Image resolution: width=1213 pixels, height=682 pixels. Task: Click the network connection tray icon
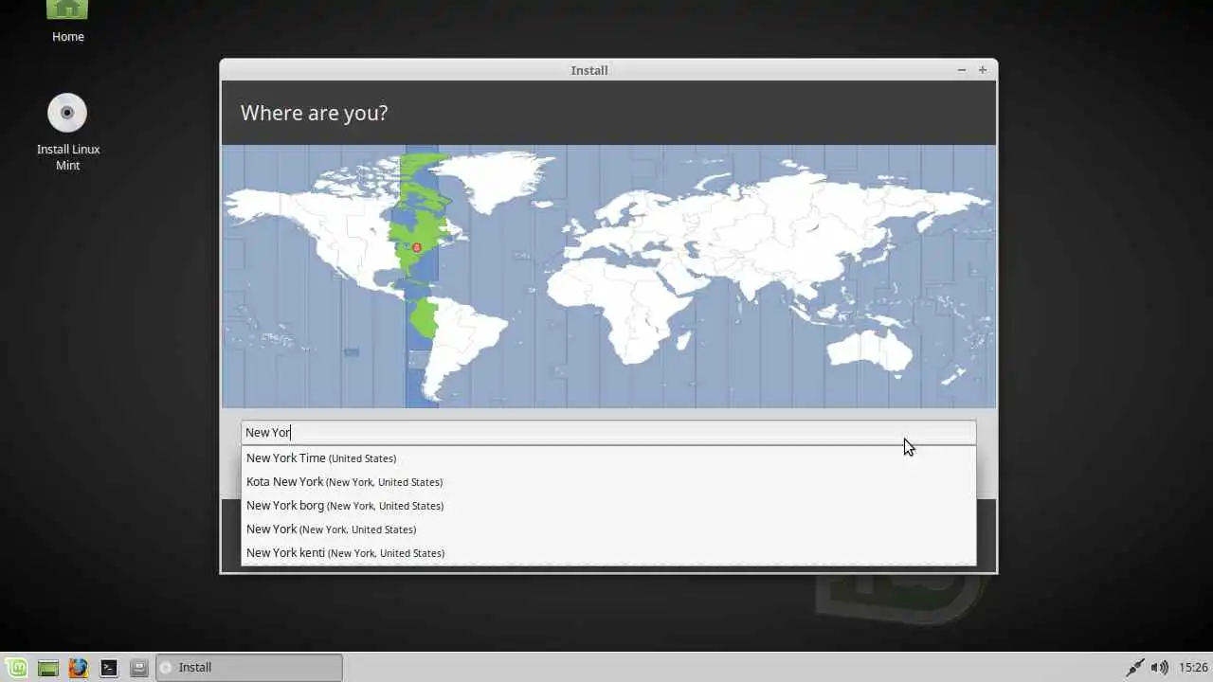point(1133,668)
